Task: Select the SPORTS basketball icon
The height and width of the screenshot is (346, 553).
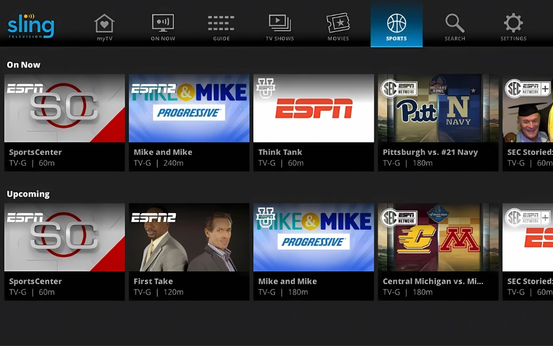Action: (397, 23)
